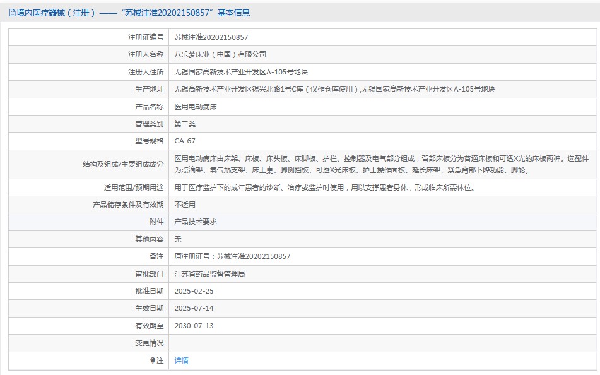Click the approval date 2025-02-25
The image size is (600, 375).
coord(194,291)
